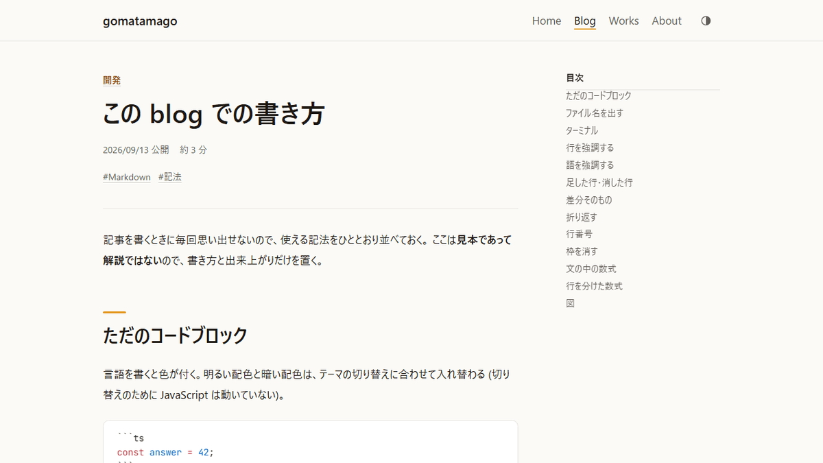This screenshot has width=823, height=463.
Task: Jump to ファイル名を出す in the contents
Action: point(595,113)
